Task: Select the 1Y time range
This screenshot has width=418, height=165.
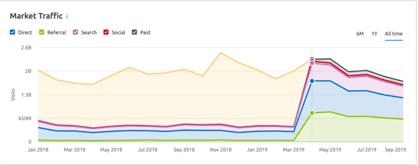Action: (374, 34)
